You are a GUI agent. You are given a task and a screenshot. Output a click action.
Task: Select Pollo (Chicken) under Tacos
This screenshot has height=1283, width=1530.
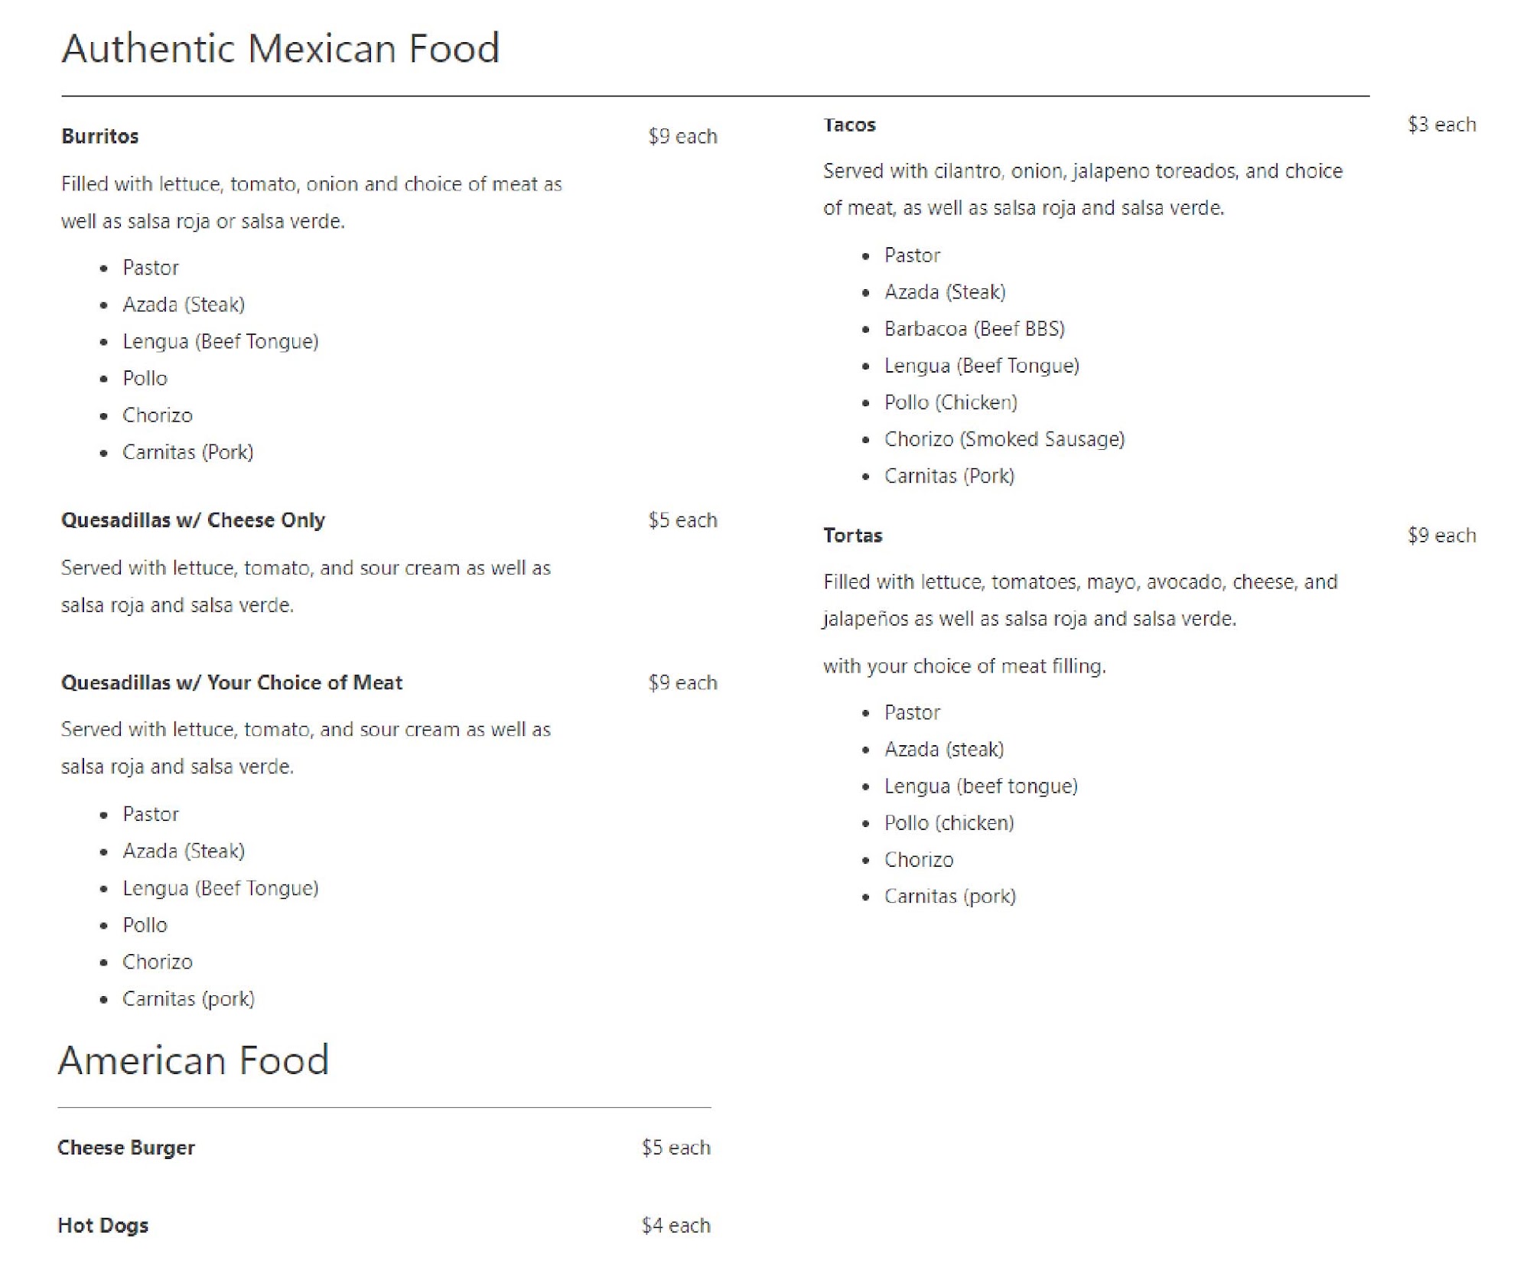[x=950, y=402]
